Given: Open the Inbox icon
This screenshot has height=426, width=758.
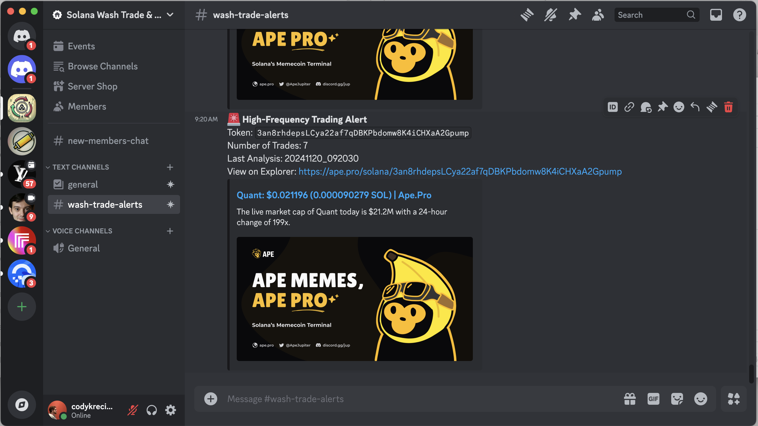Looking at the screenshot, I should pos(716,15).
